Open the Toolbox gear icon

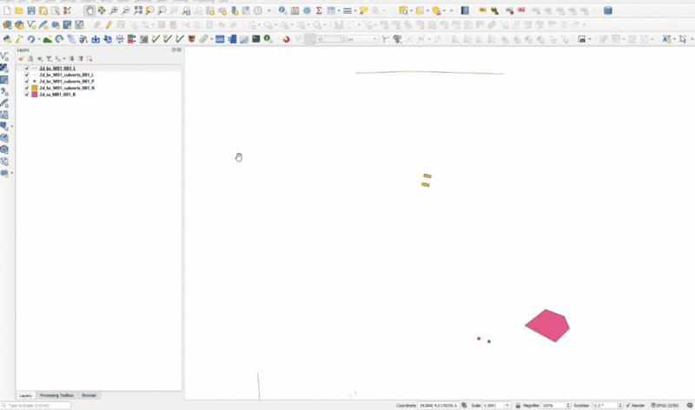[307, 10]
